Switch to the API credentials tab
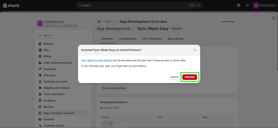The width and height of the screenshot is (278, 128). point(152,39)
